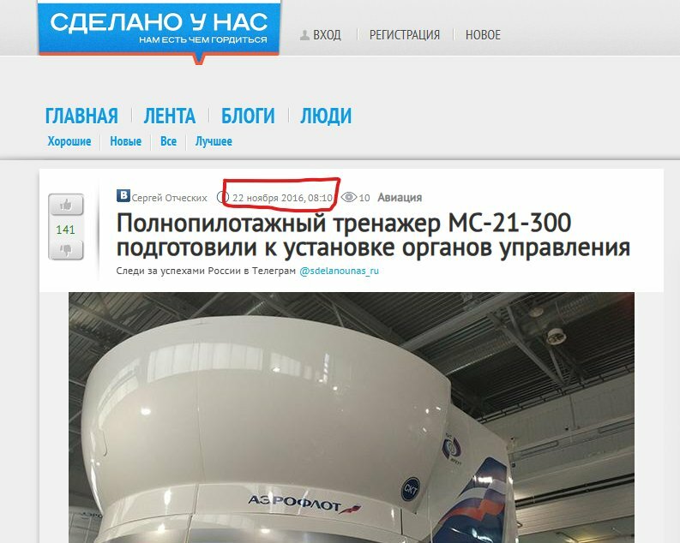Click the eye views icon
Viewport: 680px width, 543px height.
(x=349, y=198)
